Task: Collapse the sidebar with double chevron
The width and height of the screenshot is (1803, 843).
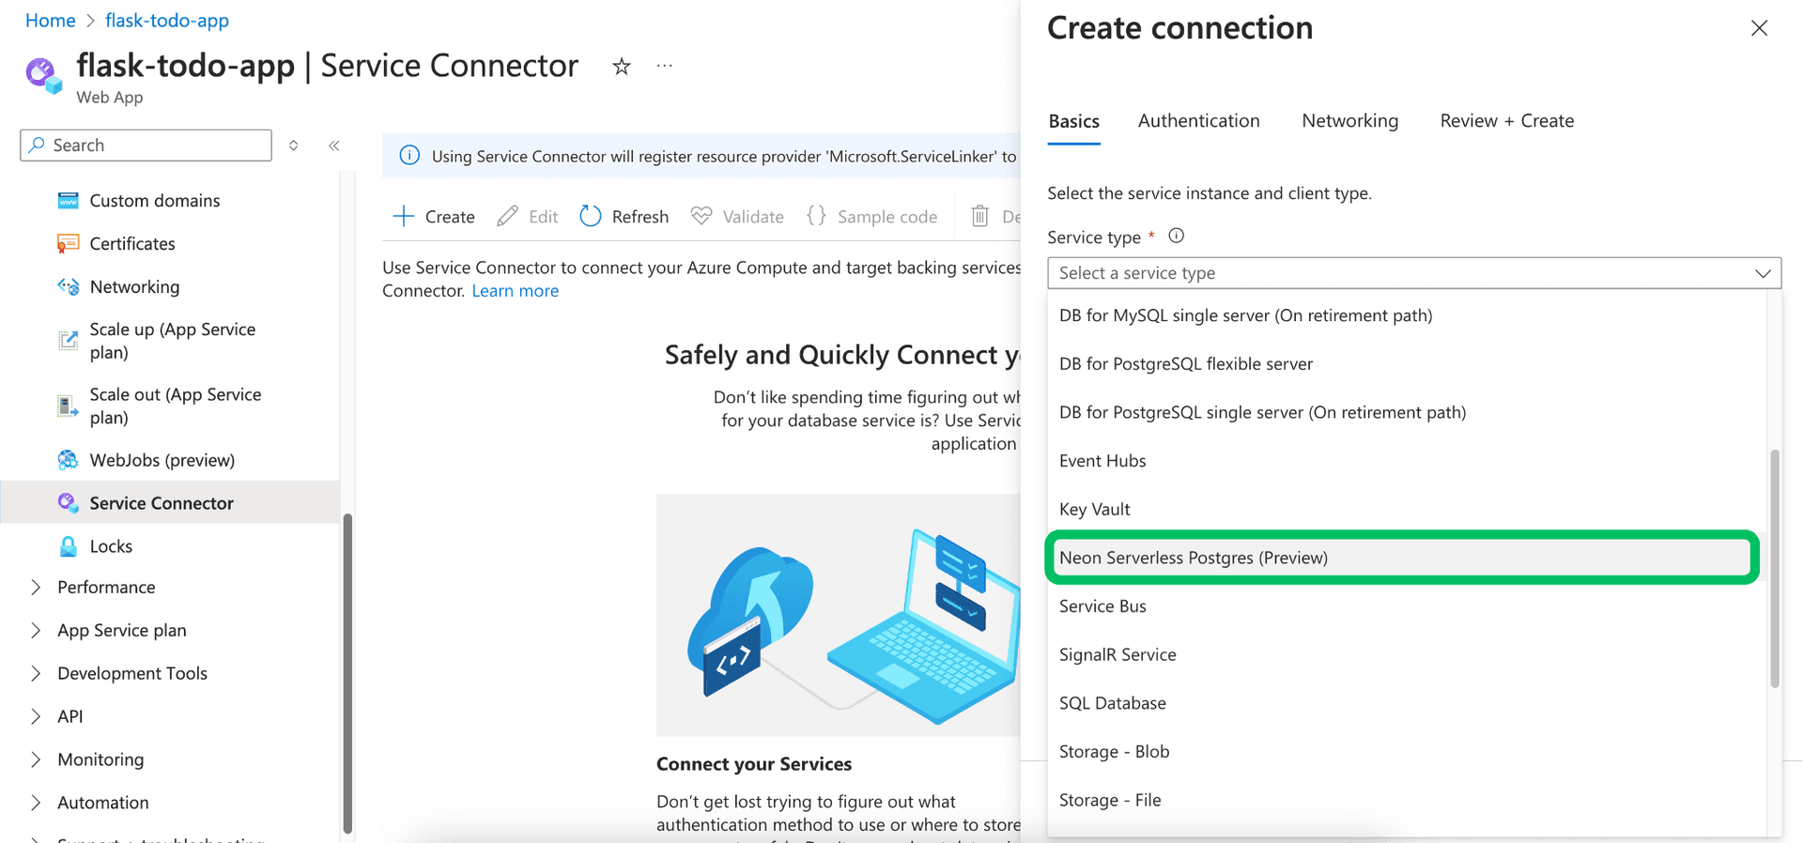Action: coord(334,146)
